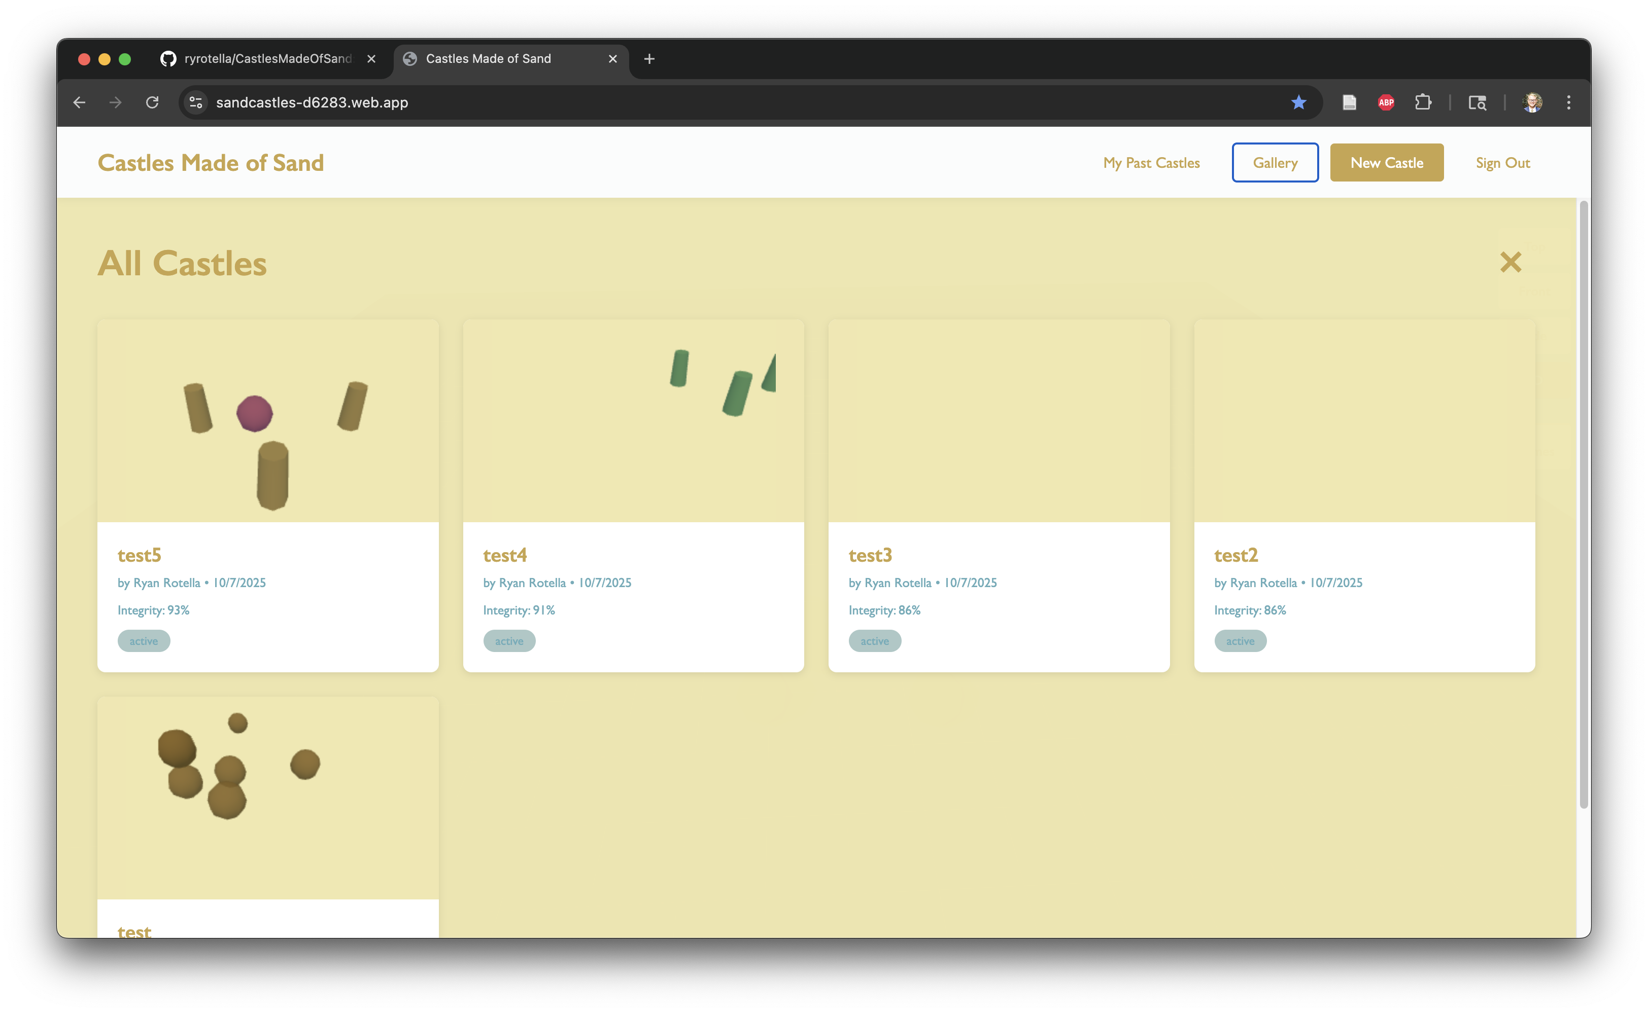Open the Chrome profile avatar

point(1532,102)
